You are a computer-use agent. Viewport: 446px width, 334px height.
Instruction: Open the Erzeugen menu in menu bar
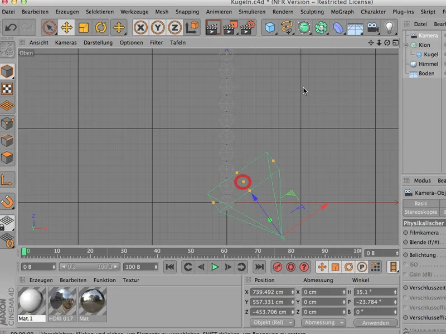[67, 12]
